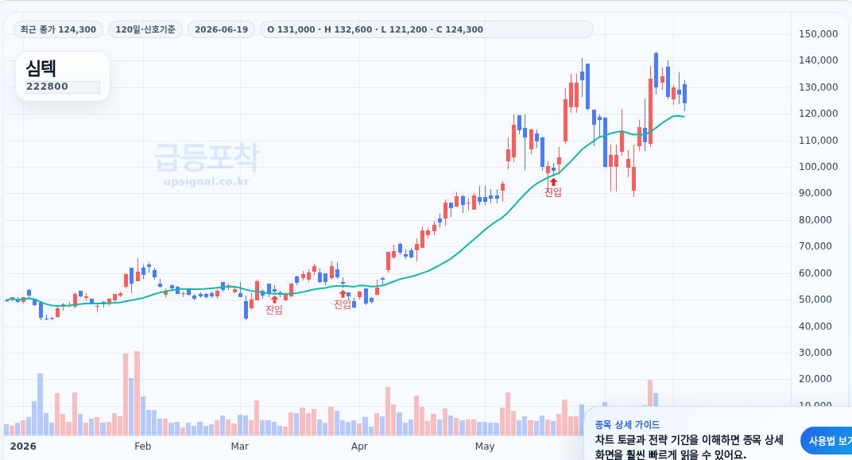Click the 2026-06-19 date pill
Viewport: 852px width, 460px height.
[221, 29]
